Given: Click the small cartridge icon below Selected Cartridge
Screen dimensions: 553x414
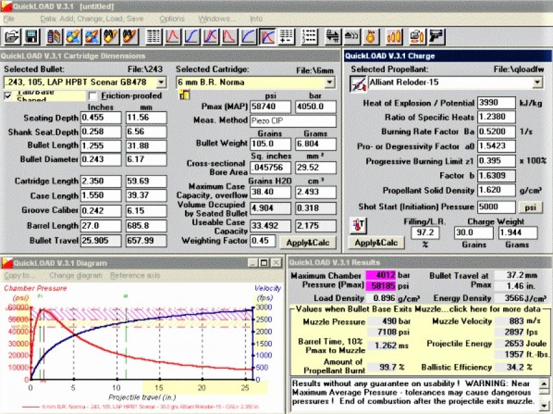Looking at the screenshot, I should click(x=183, y=95).
